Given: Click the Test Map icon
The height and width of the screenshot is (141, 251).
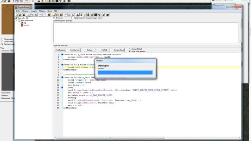Looking at the screenshot, I should 108,15.
